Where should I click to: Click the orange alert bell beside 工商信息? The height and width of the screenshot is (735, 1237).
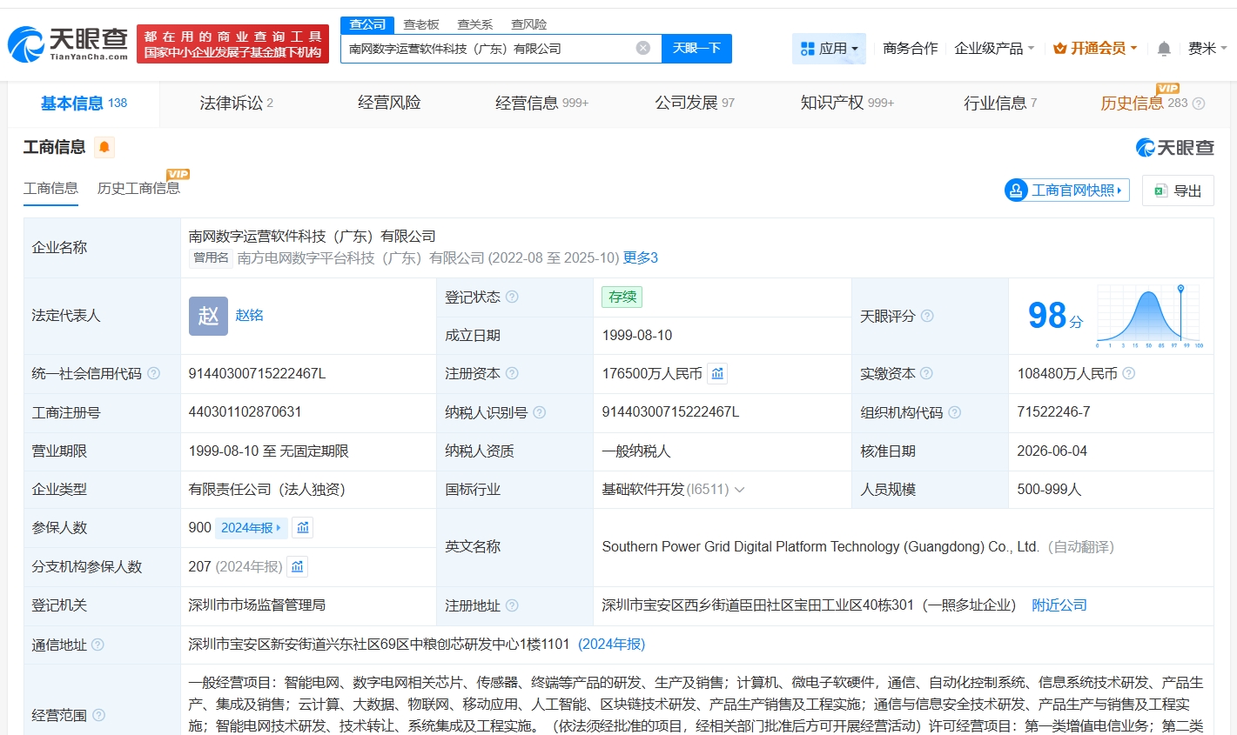(104, 147)
